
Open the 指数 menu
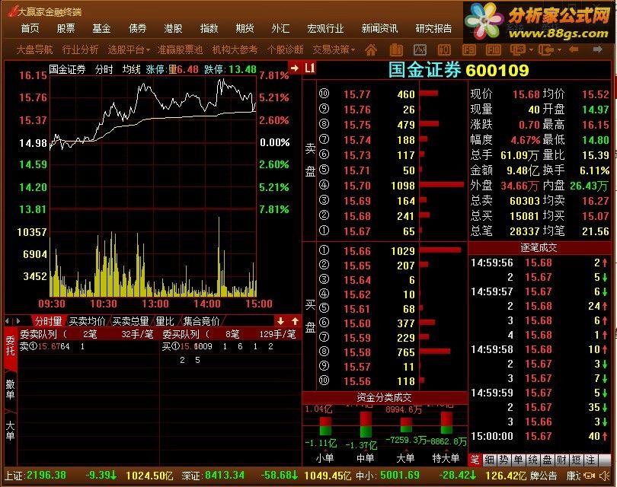click(x=209, y=28)
